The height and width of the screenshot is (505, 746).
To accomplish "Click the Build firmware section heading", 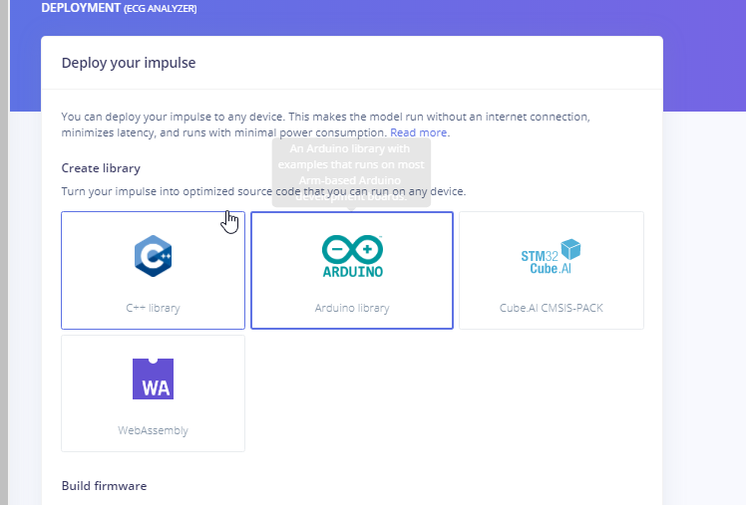I will 104,486.
